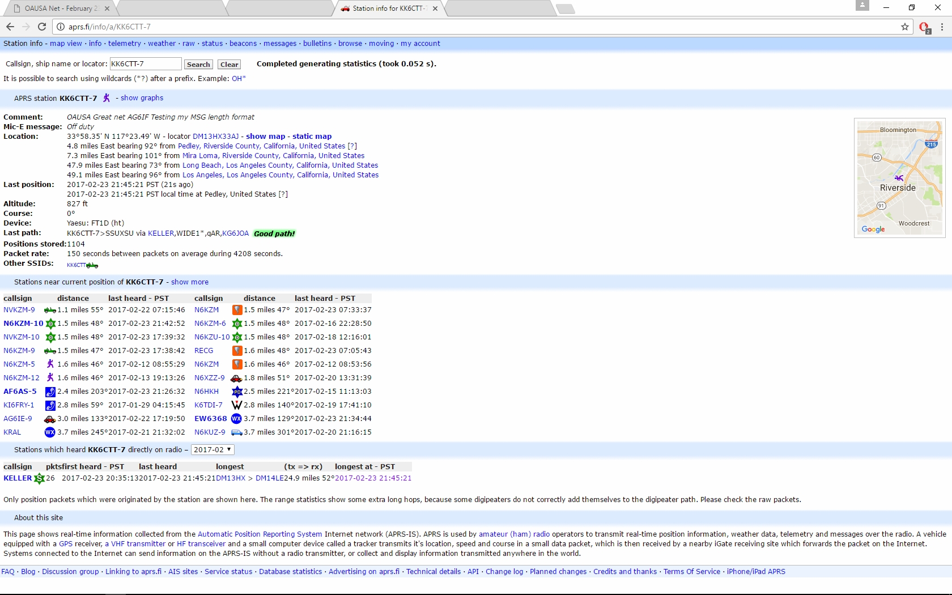Click the runner icon beside KK6CTT-7 heading
This screenshot has width=952, height=595.
[106, 98]
